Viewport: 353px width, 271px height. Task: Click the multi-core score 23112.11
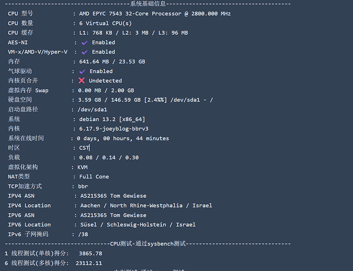[x=89, y=263]
